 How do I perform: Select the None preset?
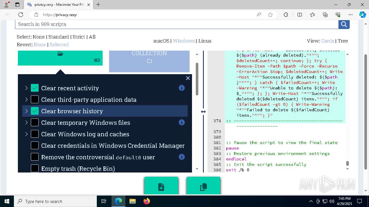(x=39, y=37)
